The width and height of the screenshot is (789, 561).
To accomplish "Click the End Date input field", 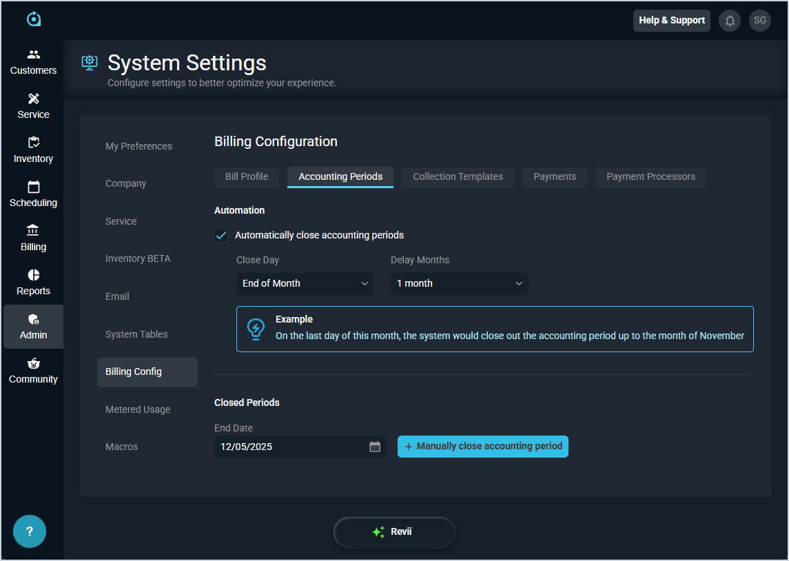I will pos(289,447).
